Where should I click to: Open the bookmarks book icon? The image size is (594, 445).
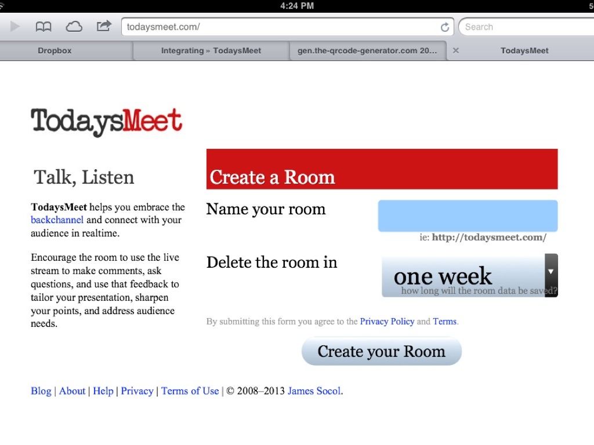click(x=44, y=27)
